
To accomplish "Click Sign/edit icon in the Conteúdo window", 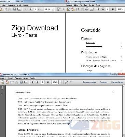I will pos(78,9).
